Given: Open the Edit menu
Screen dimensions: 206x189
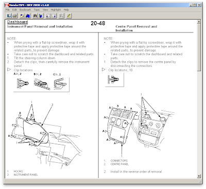Looking at the screenshot, I should pyautogui.click(x=14, y=10).
